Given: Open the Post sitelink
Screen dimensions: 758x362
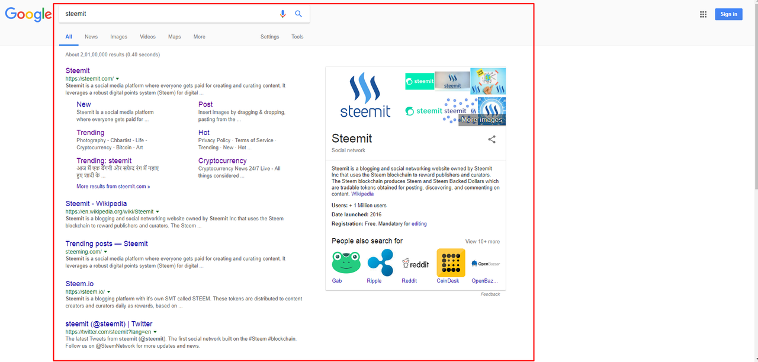Looking at the screenshot, I should 205,104.
